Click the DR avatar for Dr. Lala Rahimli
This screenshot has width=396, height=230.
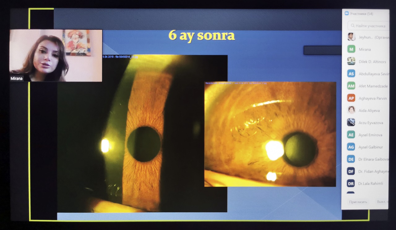pyautogui.click(x=351, y=183)
